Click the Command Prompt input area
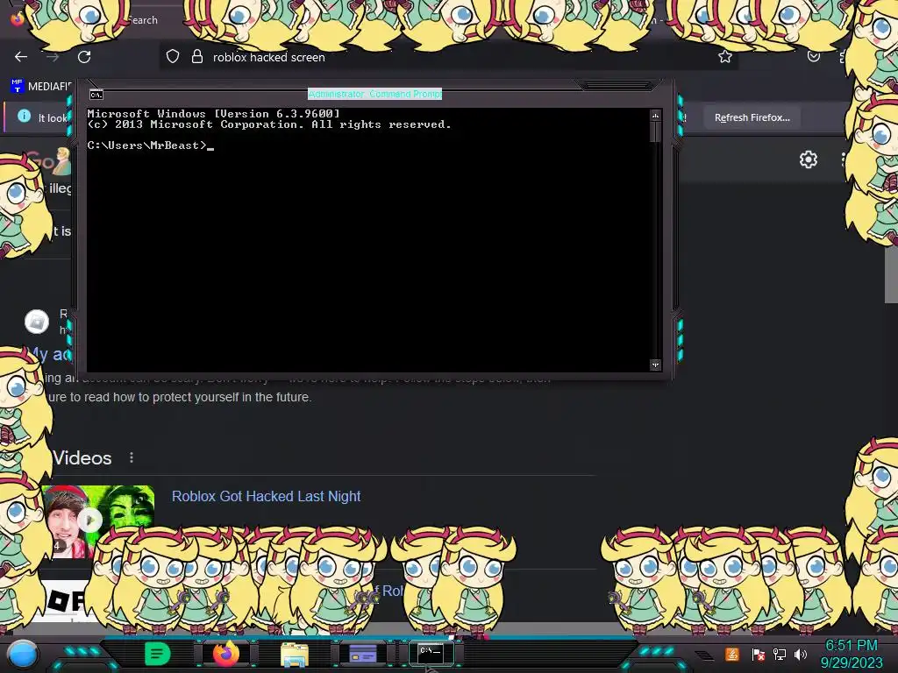This screenshot has width=898, height=673. (x=369, y=240)
